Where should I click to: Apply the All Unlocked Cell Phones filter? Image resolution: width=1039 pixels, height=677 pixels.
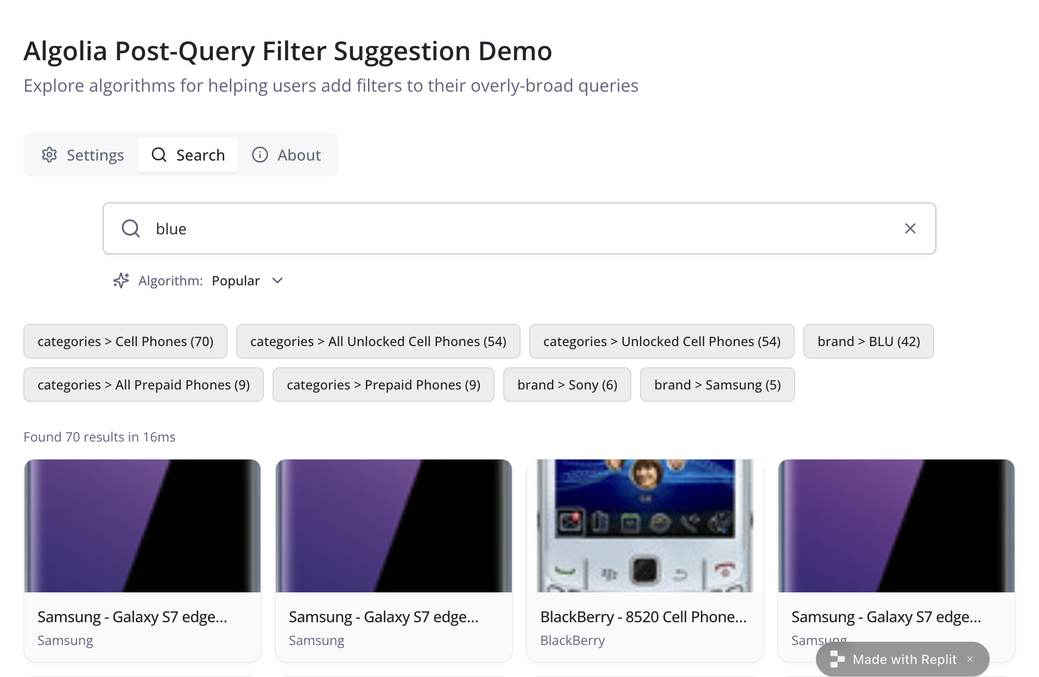(378, 341)
